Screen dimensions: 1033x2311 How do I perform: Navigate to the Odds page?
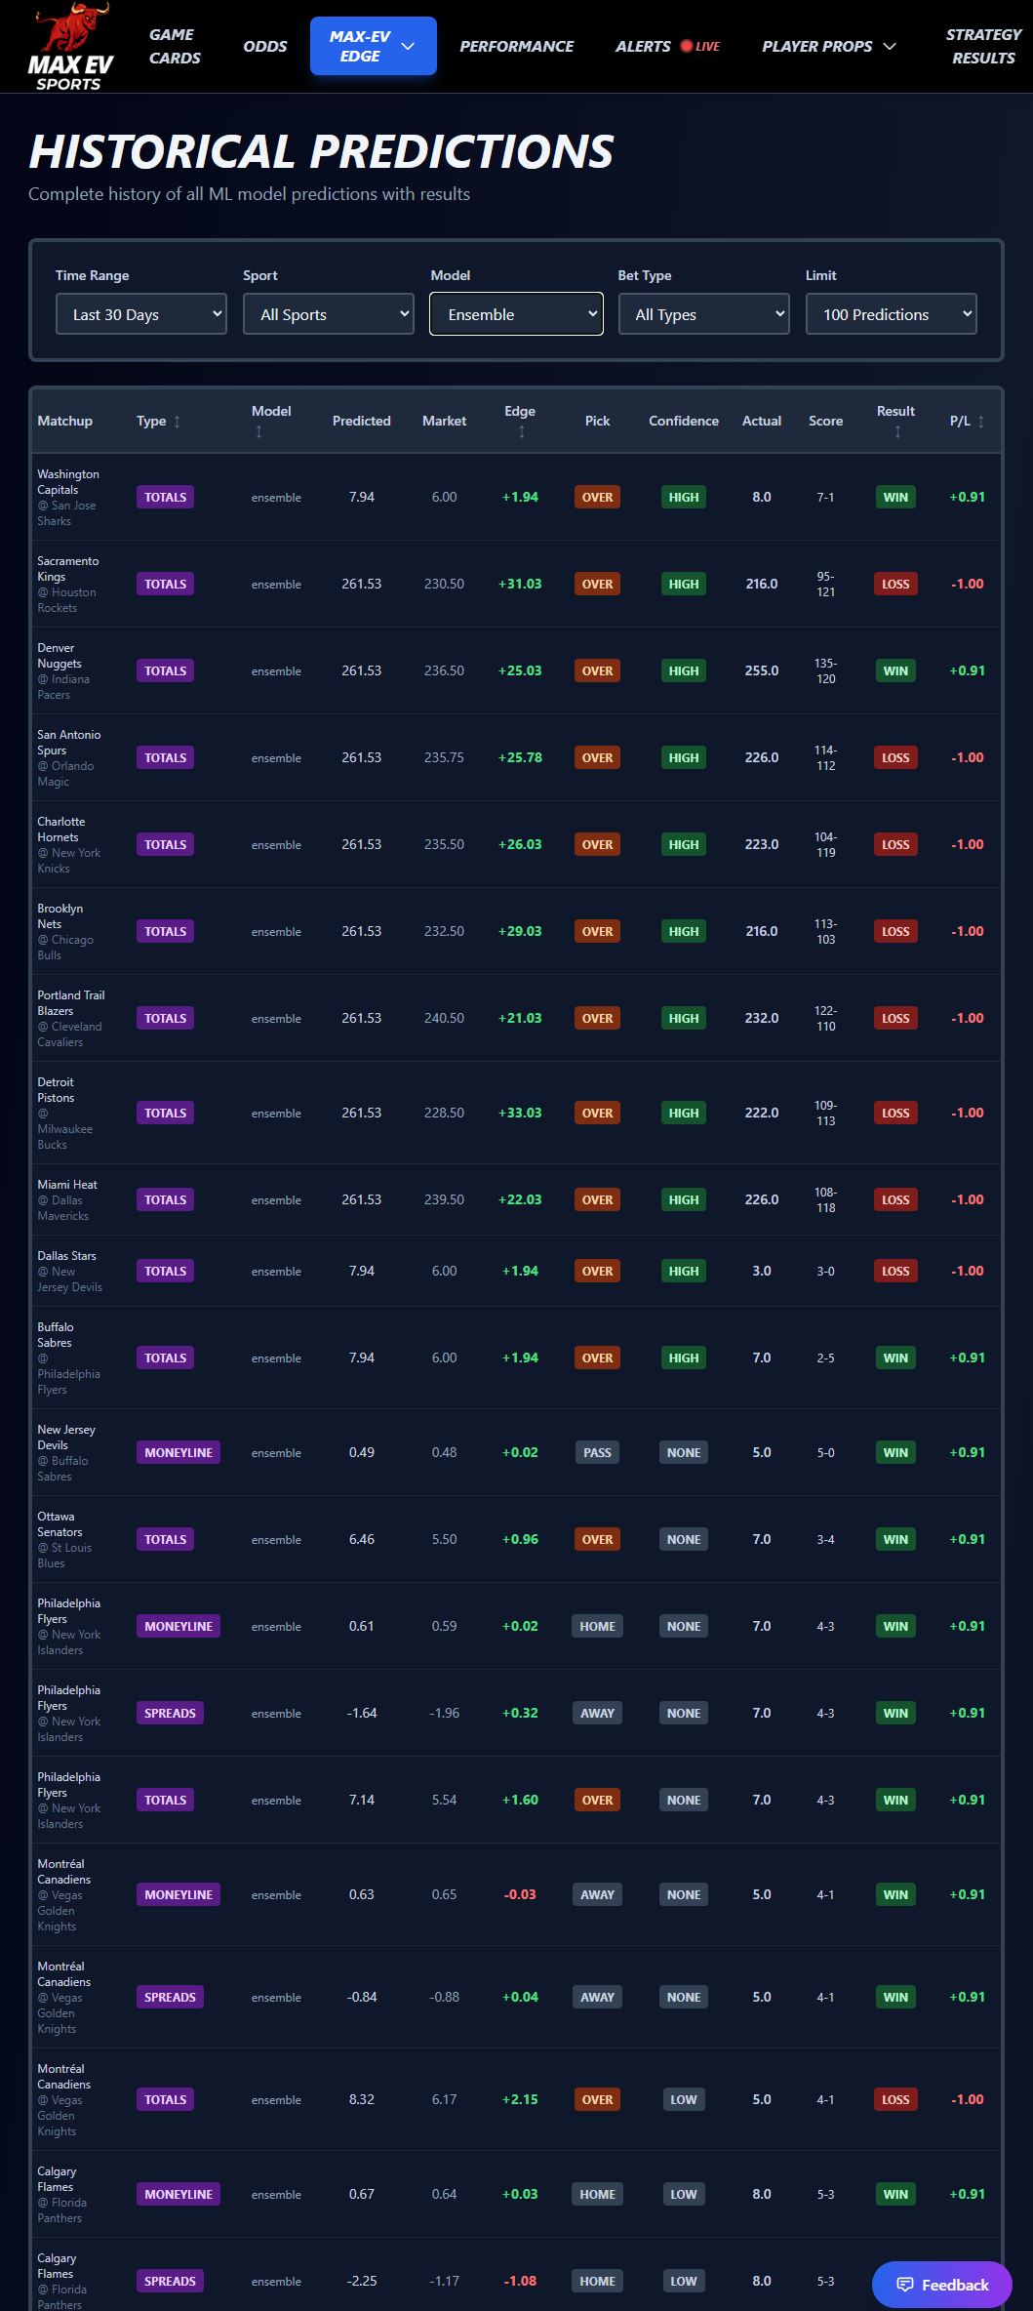coord(265,46)
